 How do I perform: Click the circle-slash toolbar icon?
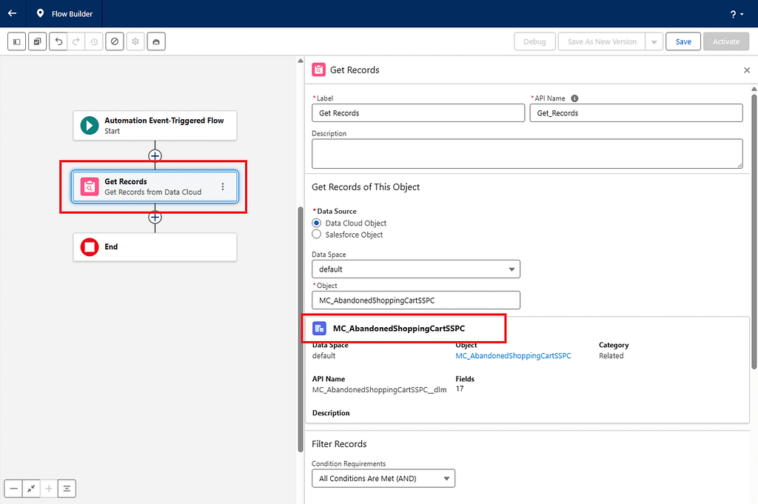point(115,41)
